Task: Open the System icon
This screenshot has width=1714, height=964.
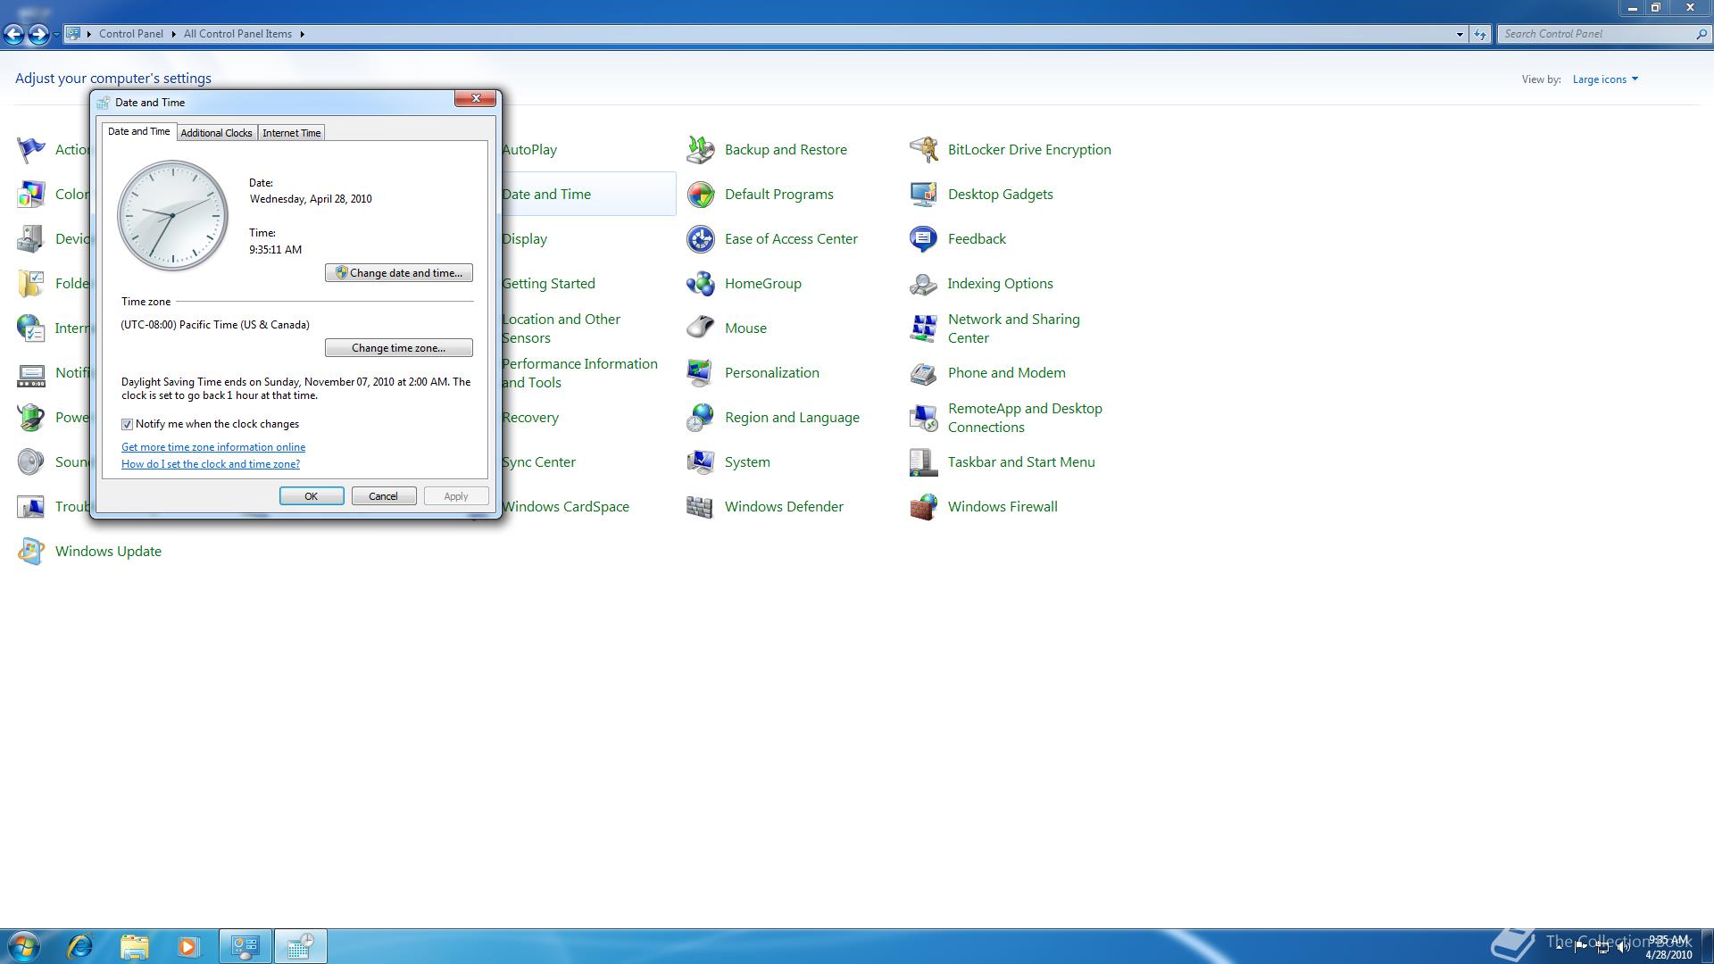Action: (701, 462)
